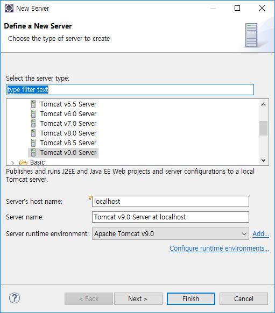Click the Tomcat v8.0 Server icon

click(33, 133)
